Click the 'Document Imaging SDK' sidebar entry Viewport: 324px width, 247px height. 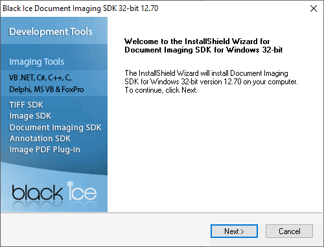55,128
